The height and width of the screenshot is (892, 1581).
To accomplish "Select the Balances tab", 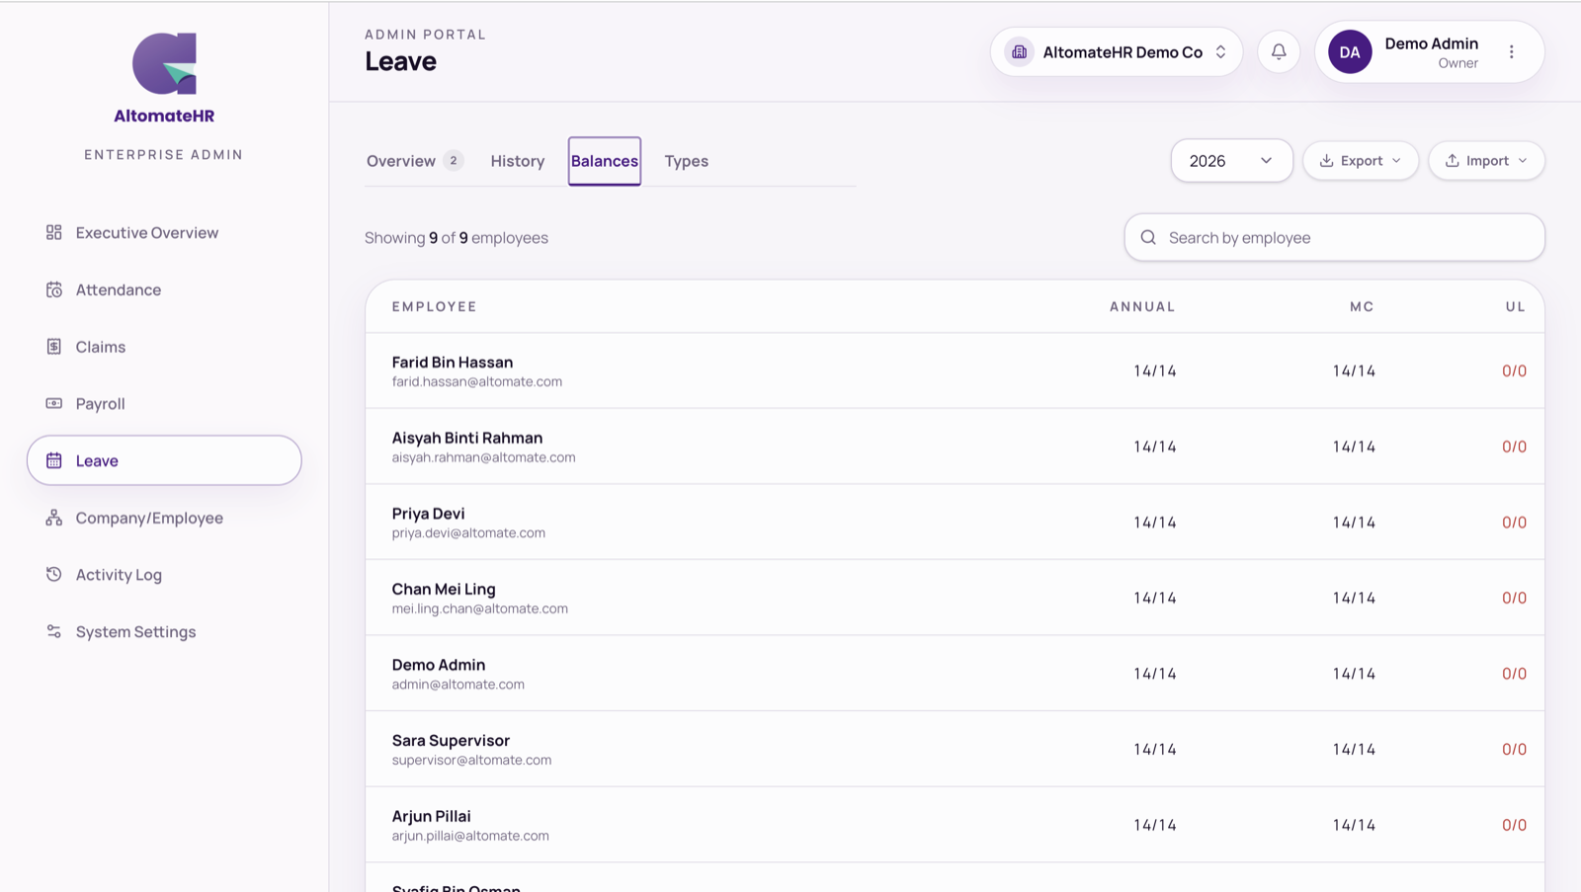I will pos(605,161).
